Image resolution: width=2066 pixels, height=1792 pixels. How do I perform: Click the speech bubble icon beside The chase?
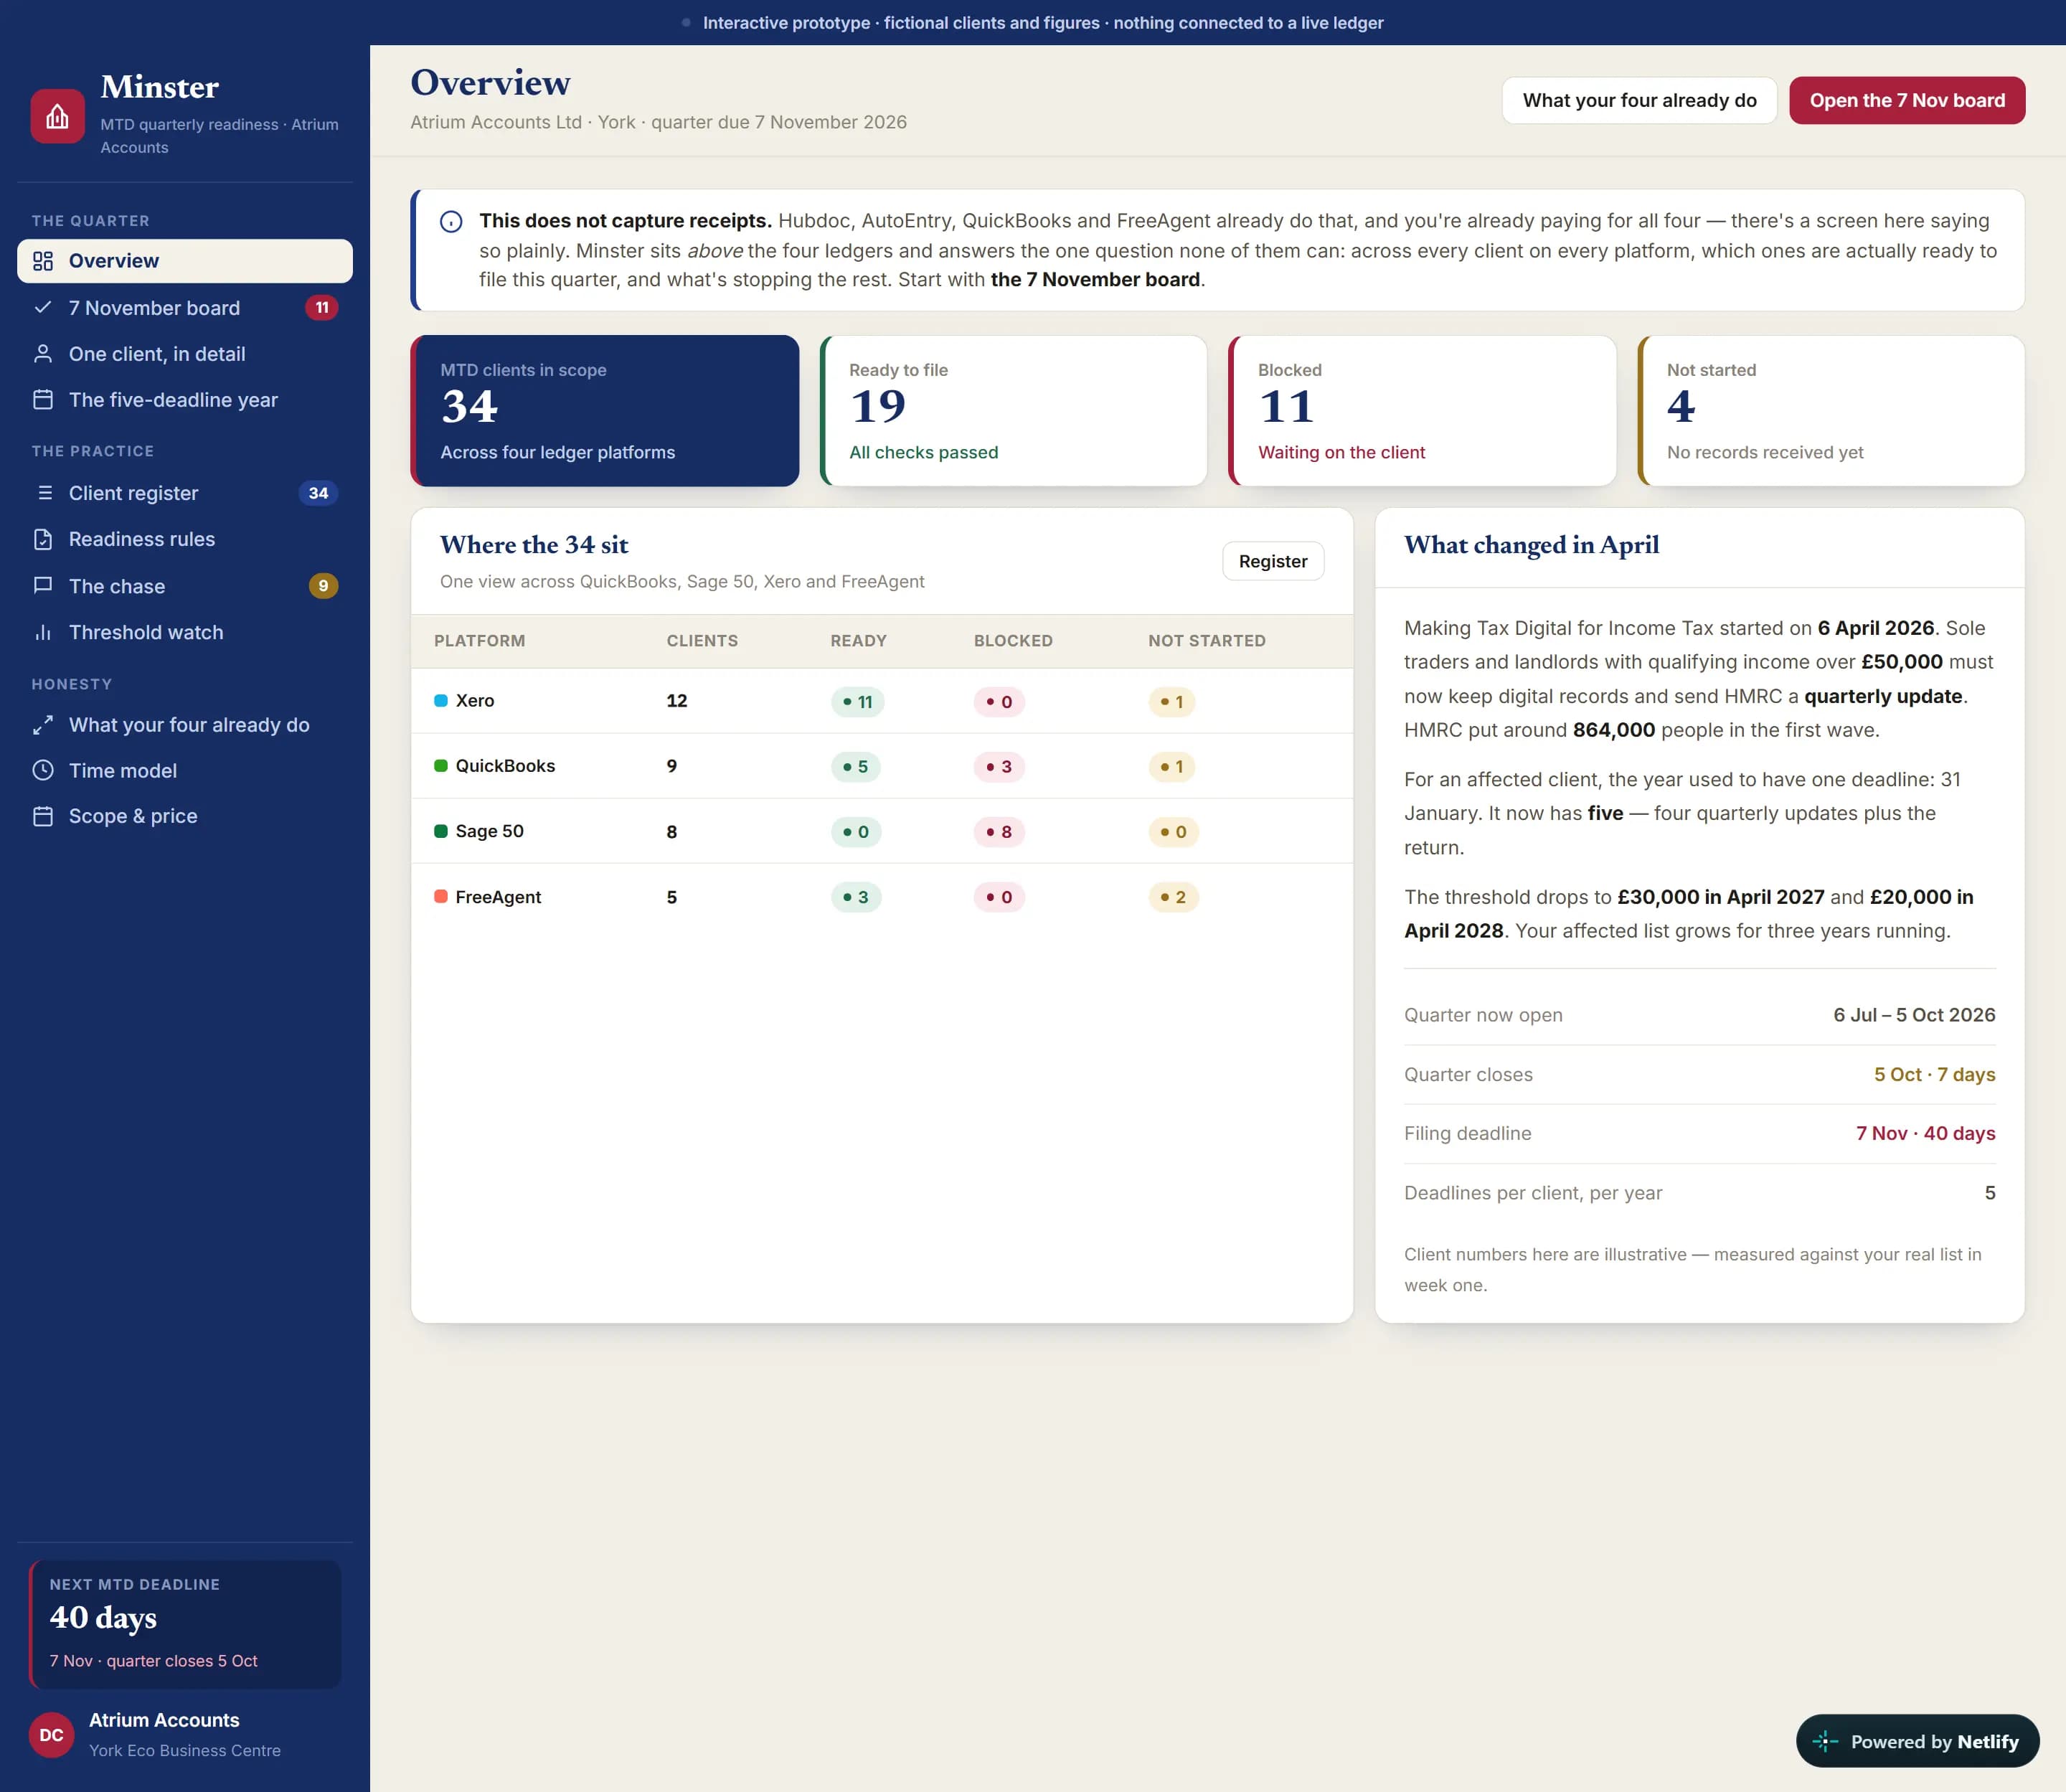pyautogui.click(x=43, y=586)
